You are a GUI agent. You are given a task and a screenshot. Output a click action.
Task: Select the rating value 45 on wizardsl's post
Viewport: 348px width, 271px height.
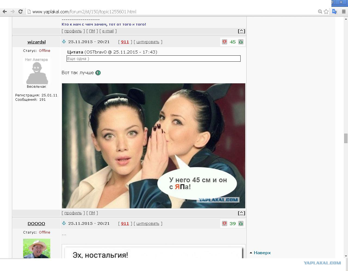coord(233,42)
